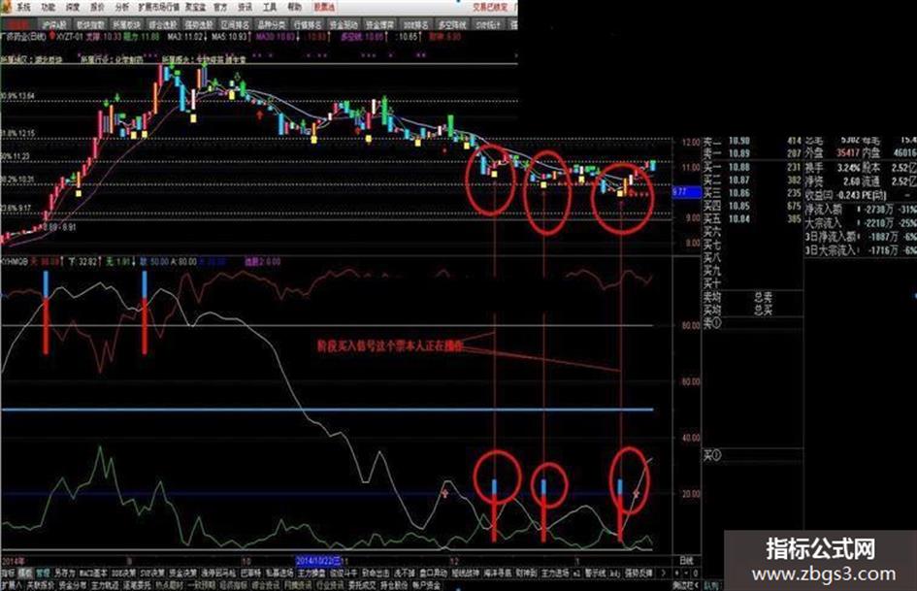Click the minus zoom button beside indicator tabs
917x591 pixels.
tap(686, 574)
